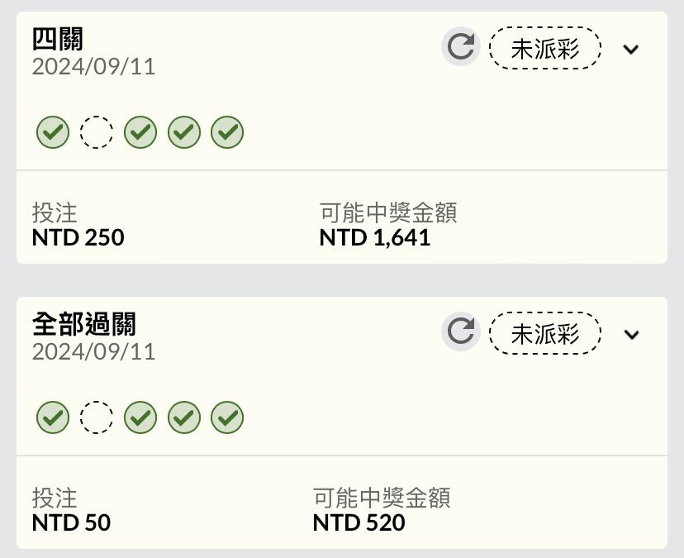
Task: Expand the 全部過關 bet details chevron
Action: (631, 335)
